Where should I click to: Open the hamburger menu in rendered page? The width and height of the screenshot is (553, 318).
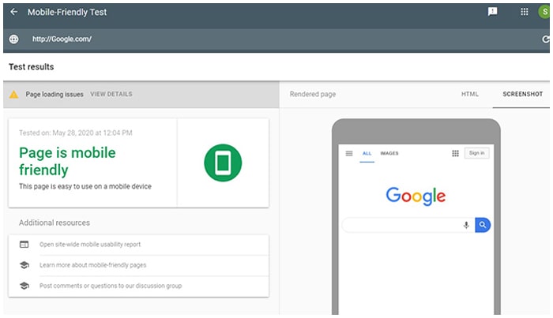[349, 153]
